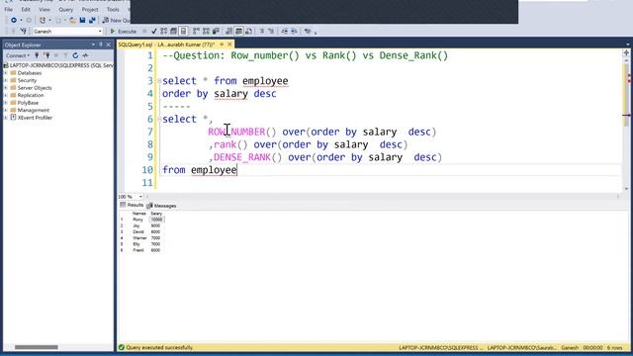
Task: Decrease indent of selected lines
Action: pyautogui.click(x=285, y=31)
